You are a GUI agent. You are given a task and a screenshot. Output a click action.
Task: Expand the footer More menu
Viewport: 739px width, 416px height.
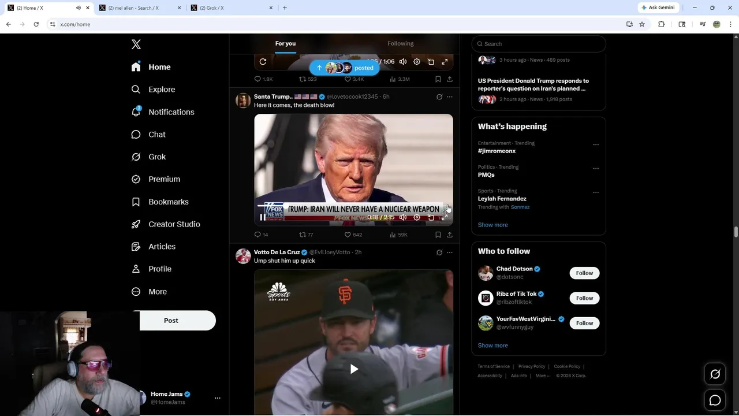point(543,376)
